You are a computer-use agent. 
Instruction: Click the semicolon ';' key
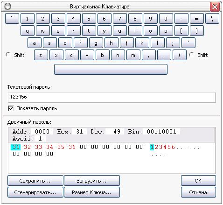tap(173, 42)
